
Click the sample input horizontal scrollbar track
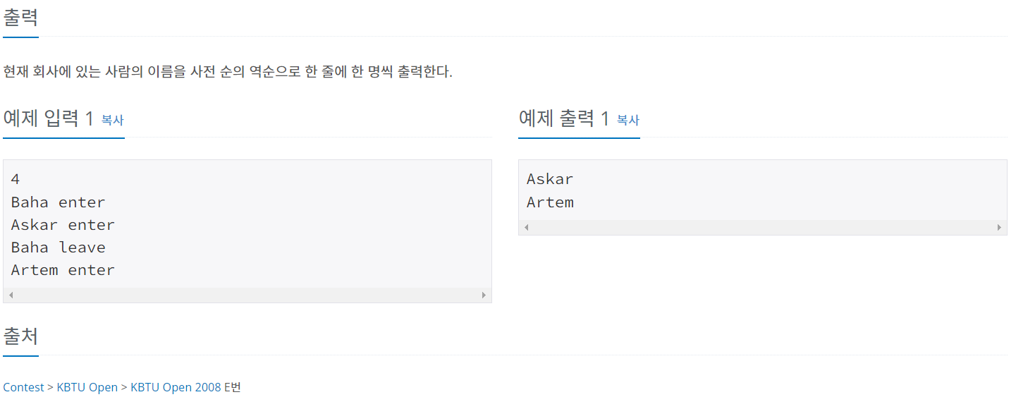pyautogui.click(x=247, y=295)
